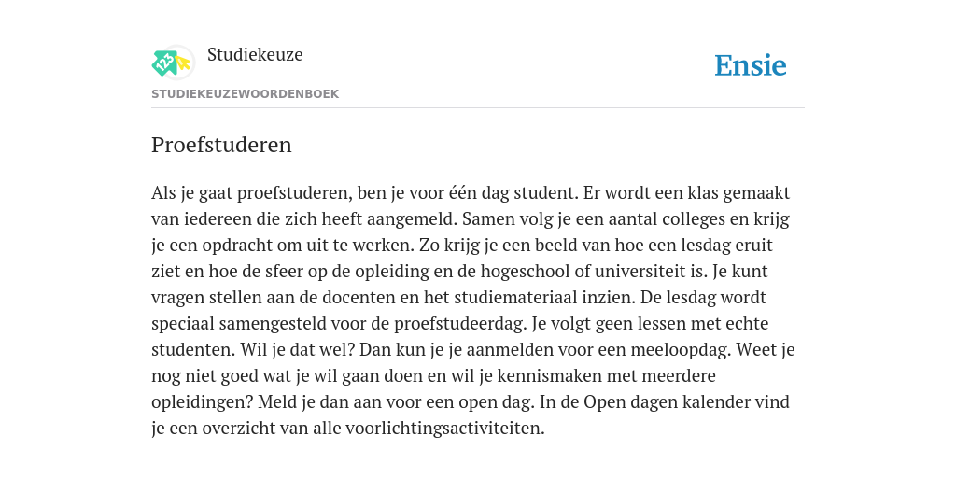Open the Ensie logo link
956x478 pixels.
[x=751, y=65]
